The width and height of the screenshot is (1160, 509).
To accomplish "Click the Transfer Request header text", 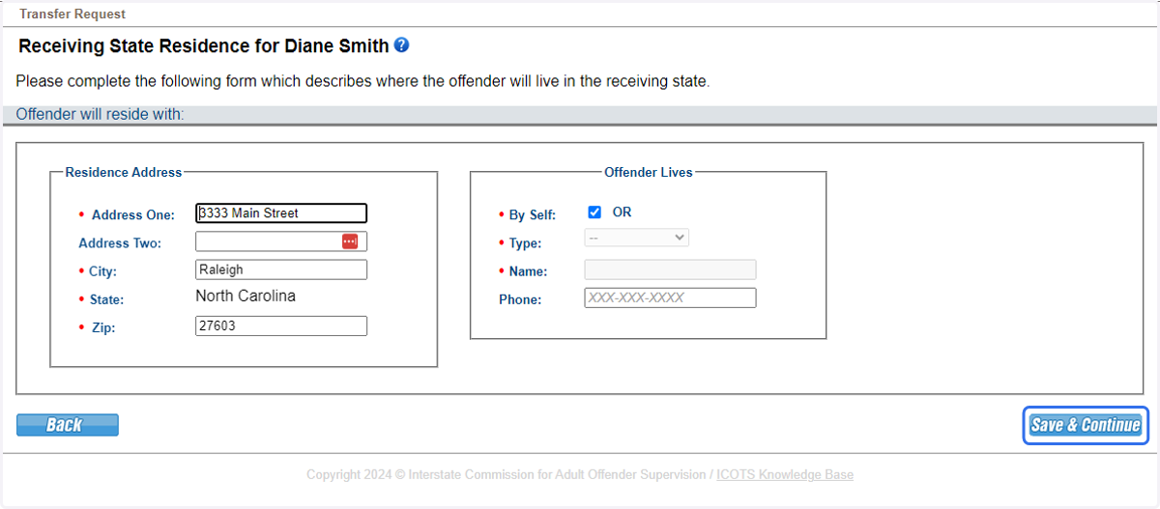I will coord(72,14).
